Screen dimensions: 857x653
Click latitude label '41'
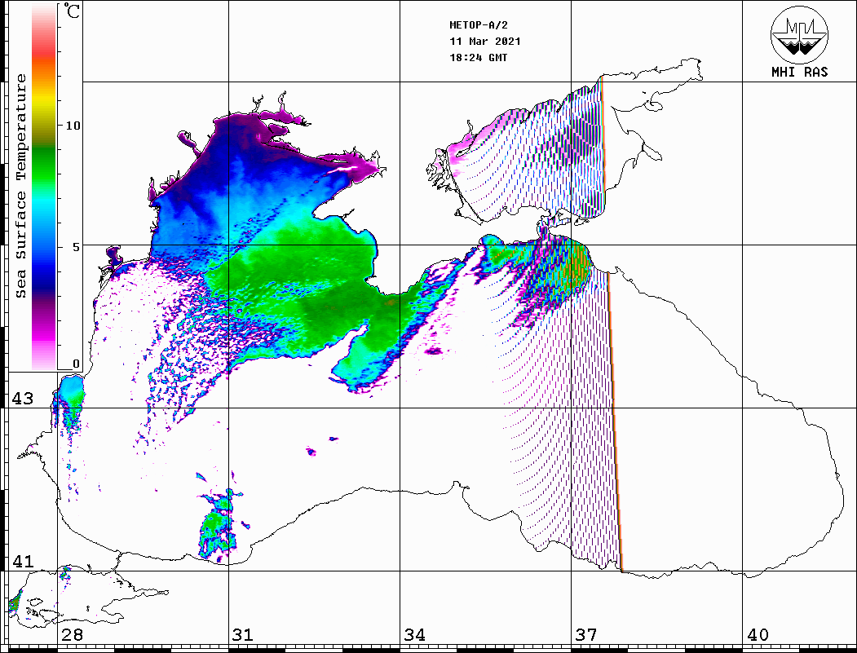click(x=23, y=562)
